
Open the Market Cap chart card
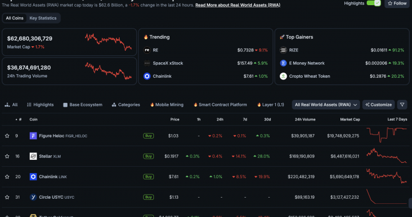pos(69,42)
